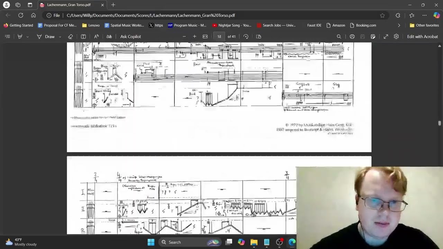Expand the Draw tool options dropdown
Screen dimensions: 443x249
tap(60, 36)
